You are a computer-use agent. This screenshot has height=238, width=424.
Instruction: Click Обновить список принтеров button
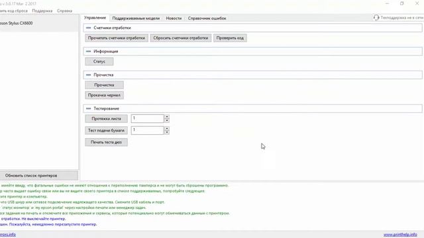(x=39, y=176)
